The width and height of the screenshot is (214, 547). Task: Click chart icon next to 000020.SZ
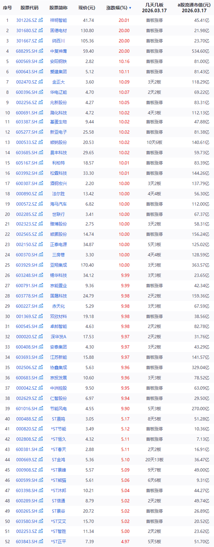(40, 337)
